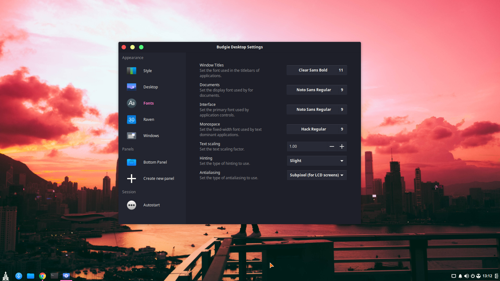Open Autostart settings
The height and width of the screenshot is (281, 500).
131,205
